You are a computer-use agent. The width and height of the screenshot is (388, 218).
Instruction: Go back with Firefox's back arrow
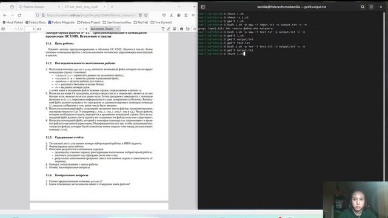point(5,15)
